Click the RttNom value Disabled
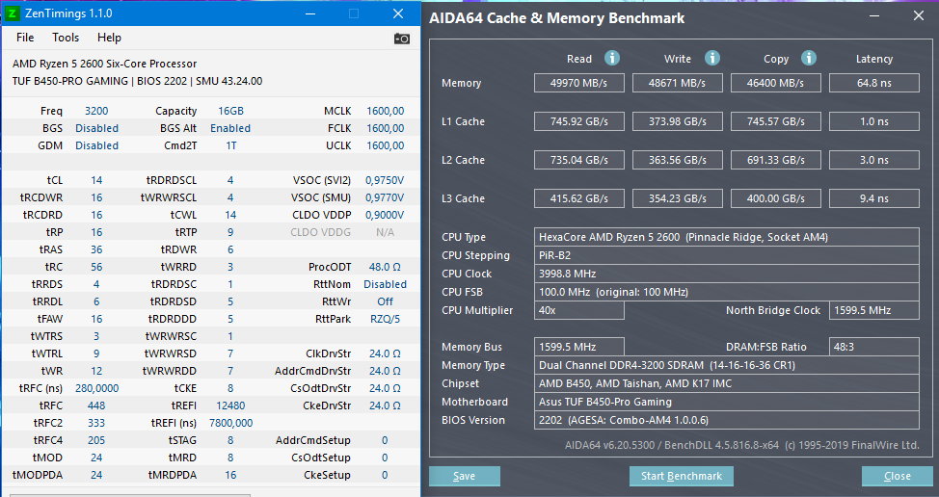This screenshot has width=939, height=497. [385, 284]
